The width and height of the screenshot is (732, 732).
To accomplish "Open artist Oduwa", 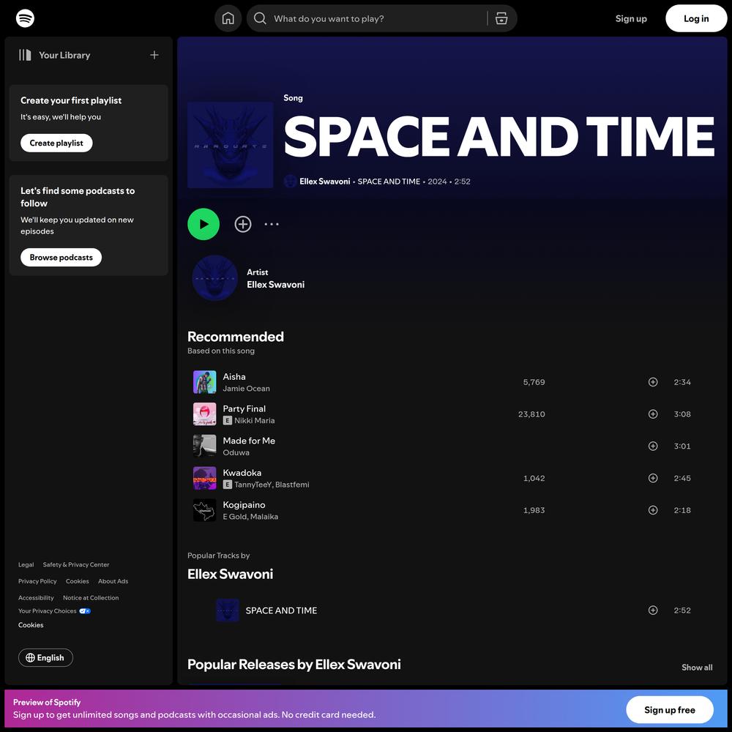I will (236, 452).
